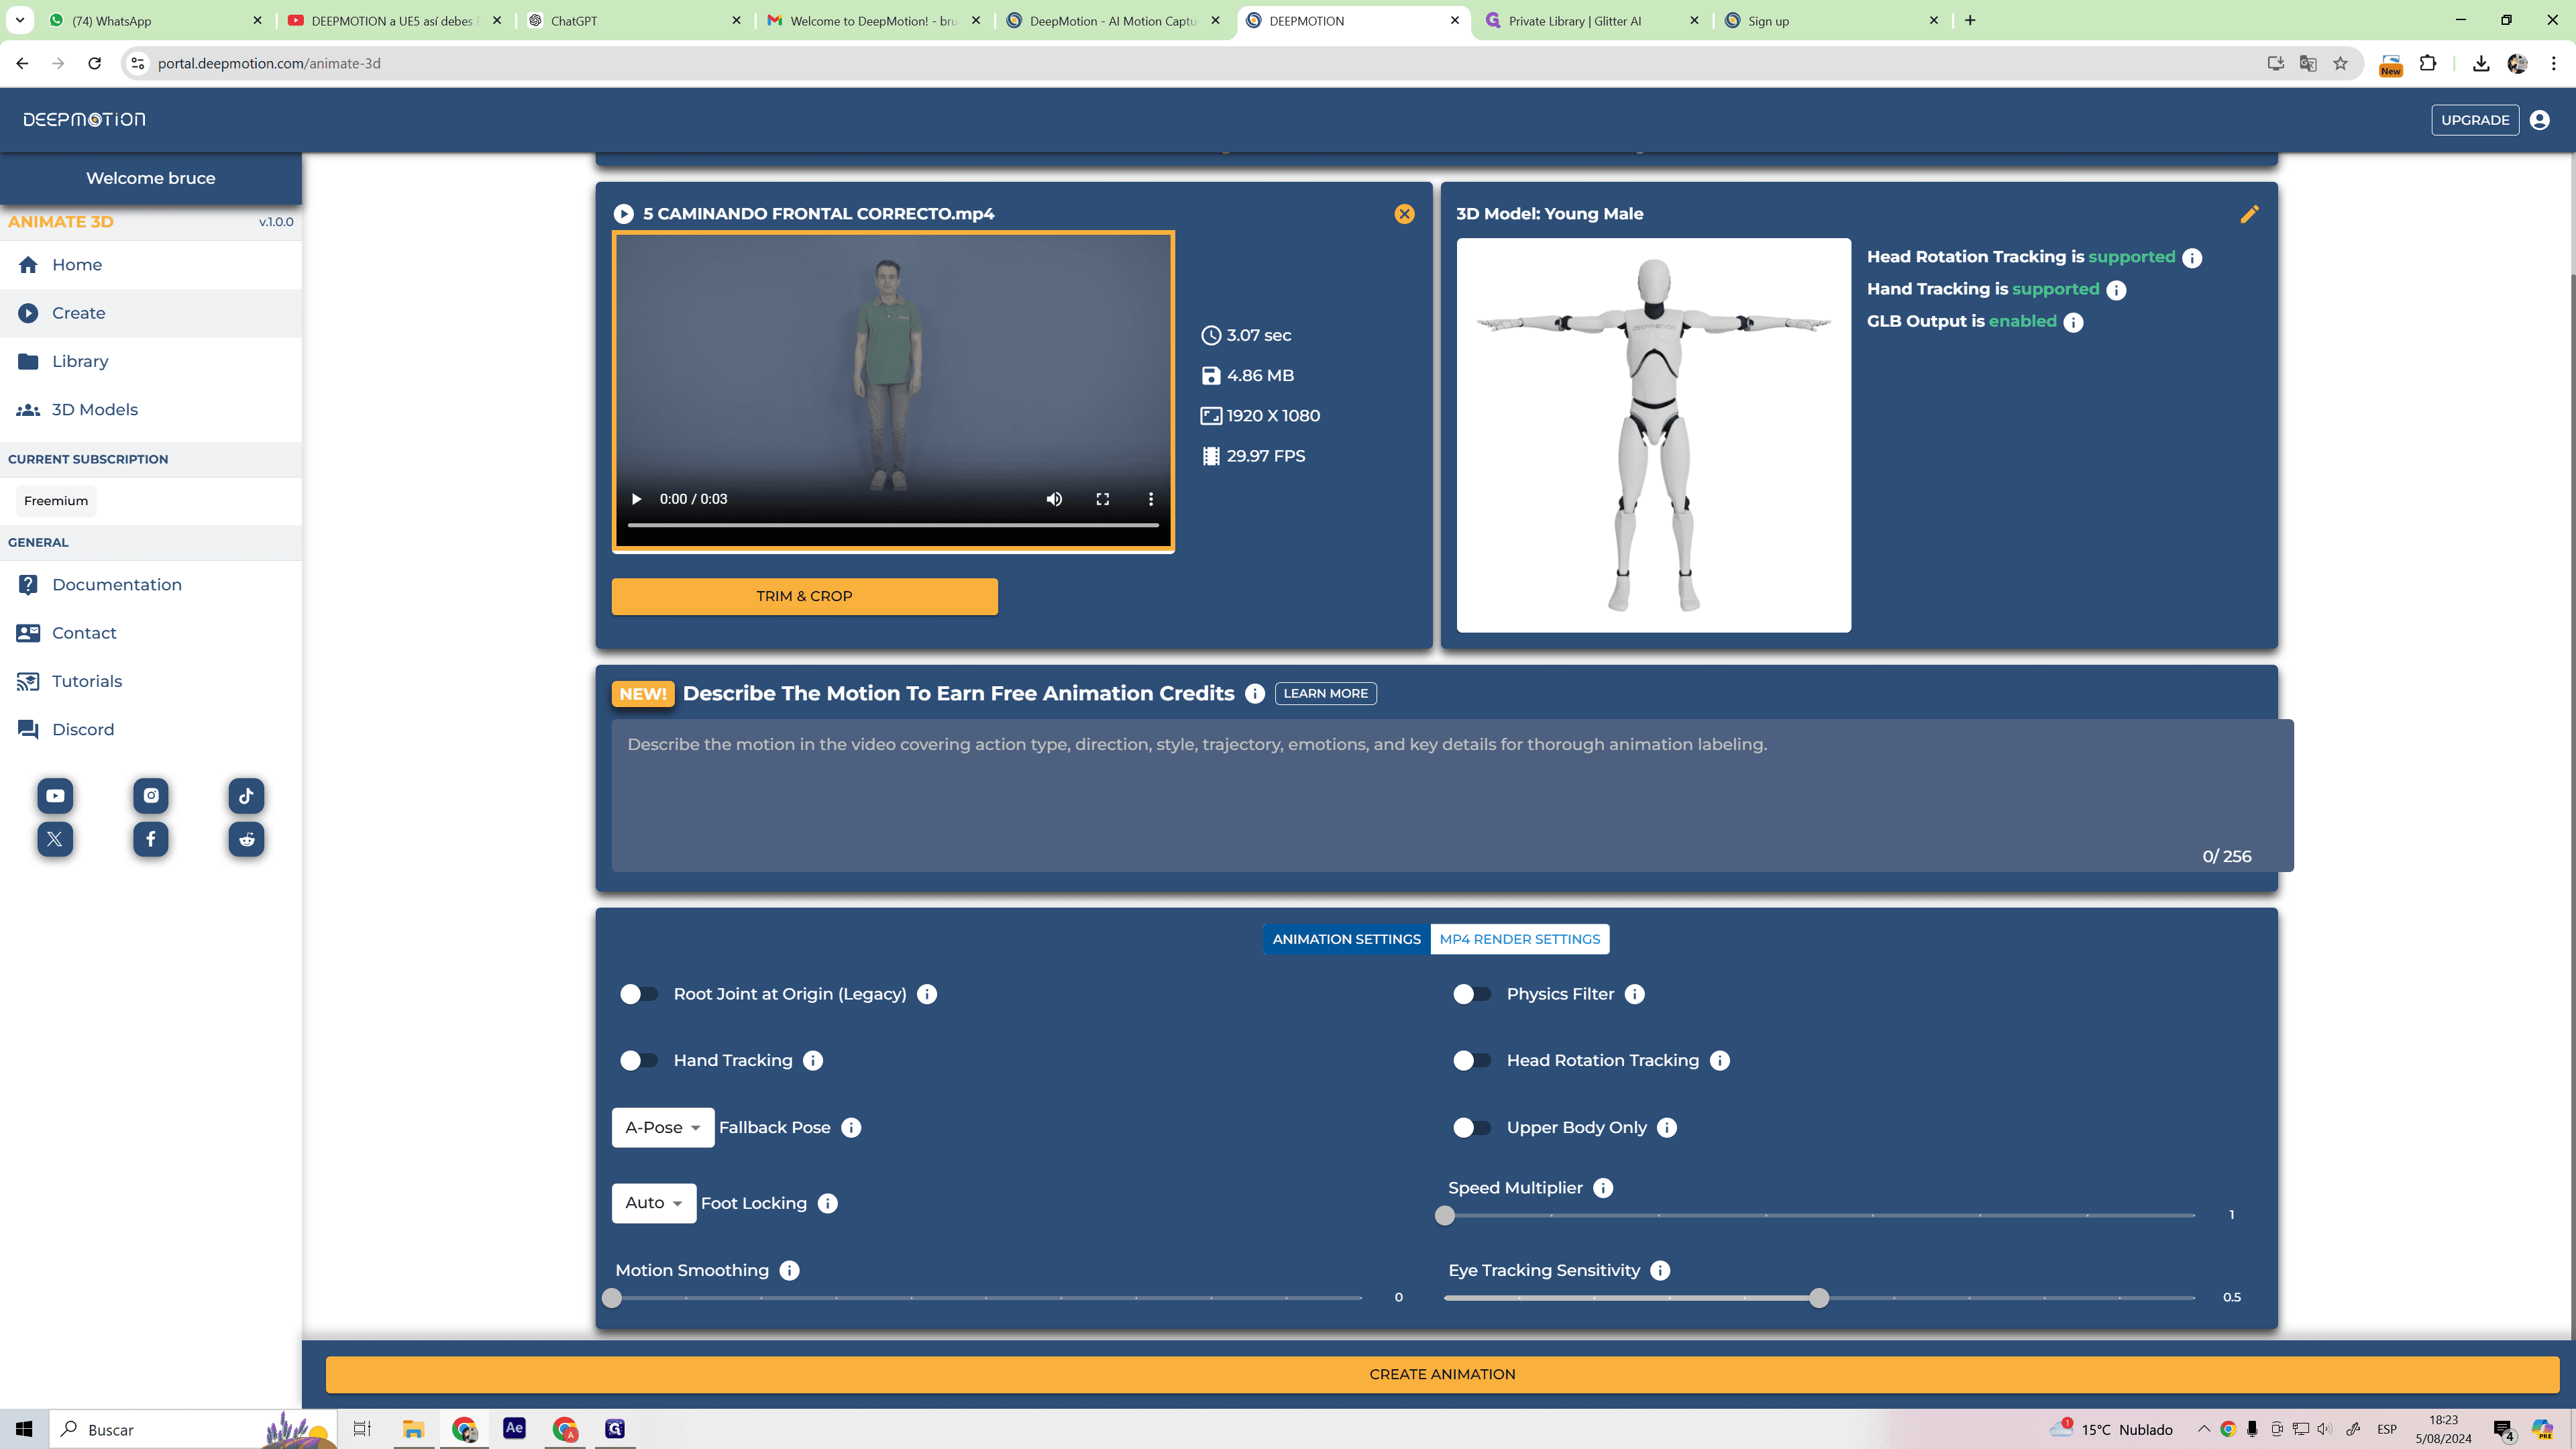Viewport: 2576px width, 1449px height.
Task: Open File Explorer from the taskbar
Action: click(413, 1429)
